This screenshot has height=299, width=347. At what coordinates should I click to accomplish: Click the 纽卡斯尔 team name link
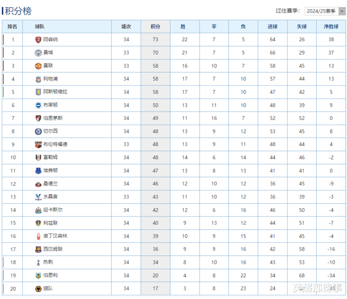53,210
